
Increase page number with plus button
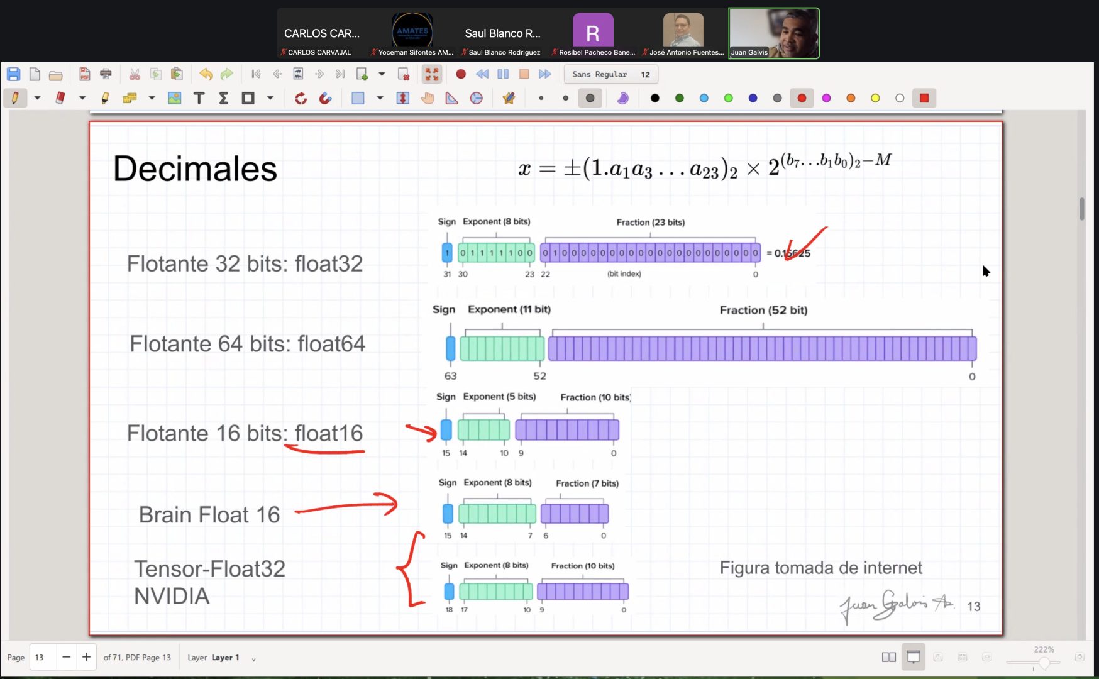[86, 657]
